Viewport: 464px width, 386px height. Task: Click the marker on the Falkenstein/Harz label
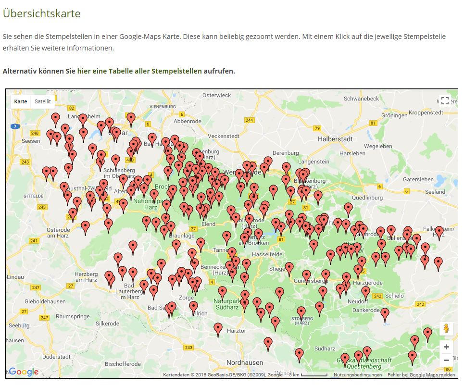tap(439, 232)
